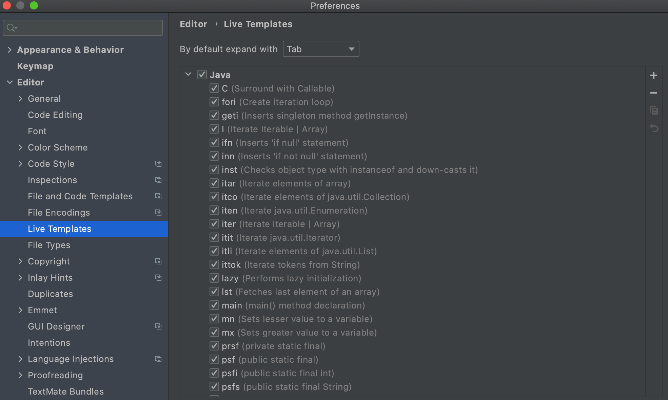Click the project icon next to File Encodings
The image size is (668, 400).
click(x=158, y=213)
